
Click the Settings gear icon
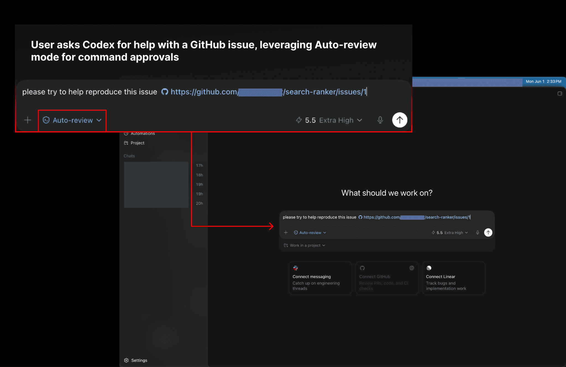point(126,360)
